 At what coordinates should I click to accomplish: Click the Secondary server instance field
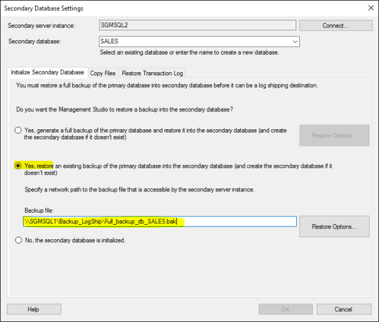(x=198, y=25)
